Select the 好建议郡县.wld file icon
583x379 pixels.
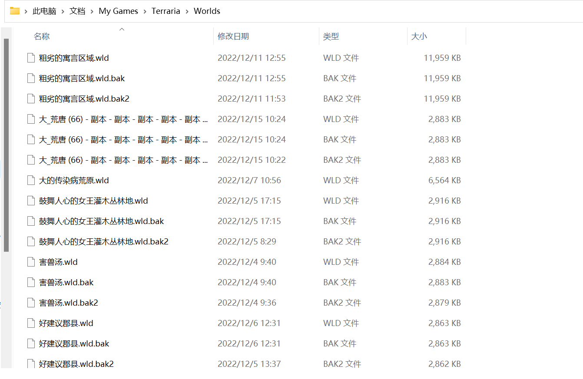coord(31,323)
